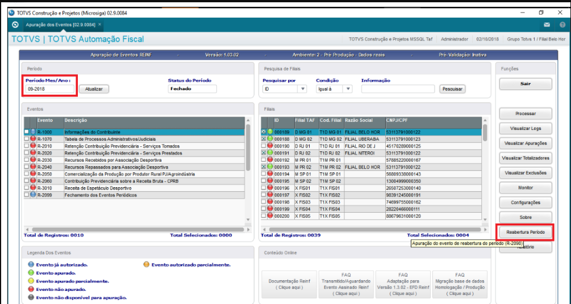Open the Monitor function

click(526, 188)
